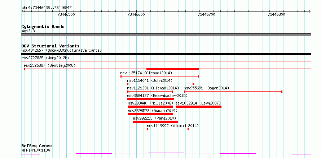Select the 73446700 ruler position label
This screenshot has width=321, height=158.
206,14
